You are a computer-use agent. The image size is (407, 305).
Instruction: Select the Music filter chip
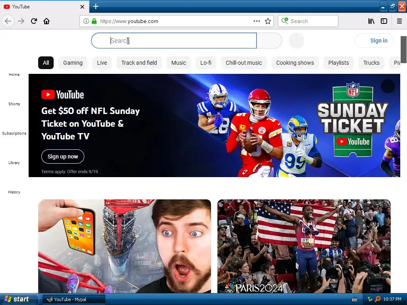(178, 63)
